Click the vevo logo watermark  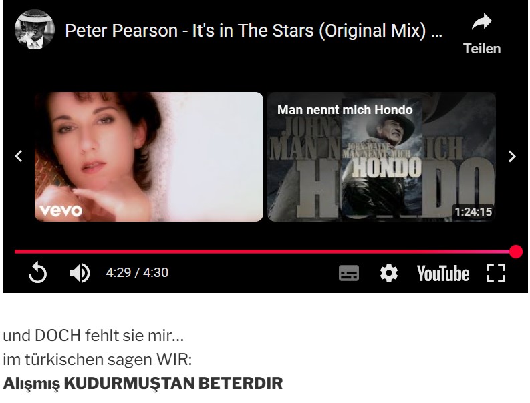coord(61,210)
